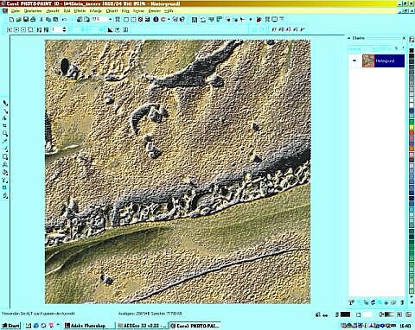Select the Rectangle shape tool in toolbox

click(x=5, y=157)
